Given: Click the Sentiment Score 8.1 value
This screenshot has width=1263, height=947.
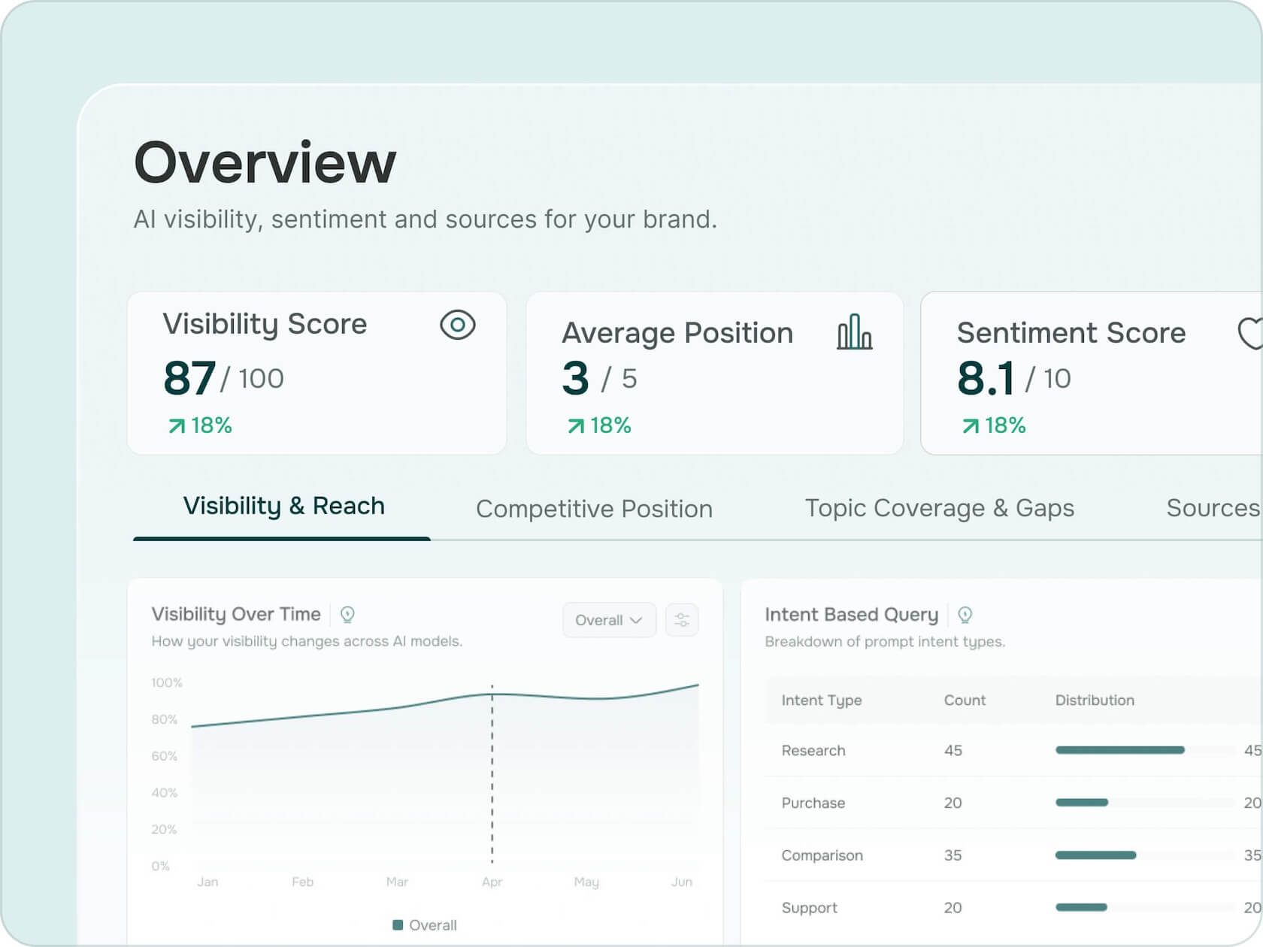Looking at the screenshot, I should coord(986,378).
